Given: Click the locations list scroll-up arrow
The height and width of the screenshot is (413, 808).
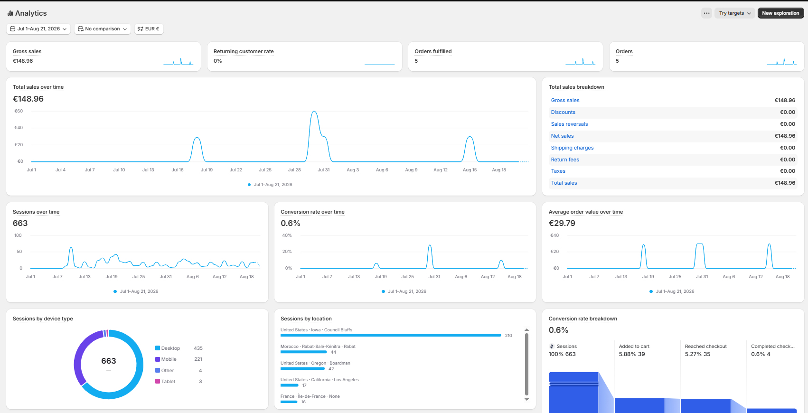Looking at the screenshot, I should point(526,329).
